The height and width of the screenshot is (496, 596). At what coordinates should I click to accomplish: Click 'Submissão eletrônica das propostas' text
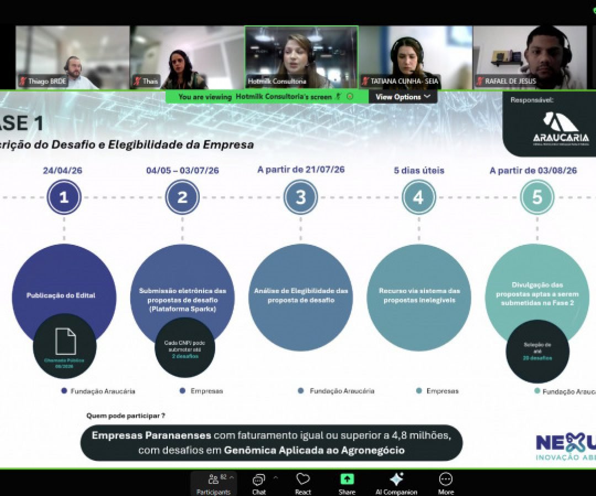tap(183, 300)
